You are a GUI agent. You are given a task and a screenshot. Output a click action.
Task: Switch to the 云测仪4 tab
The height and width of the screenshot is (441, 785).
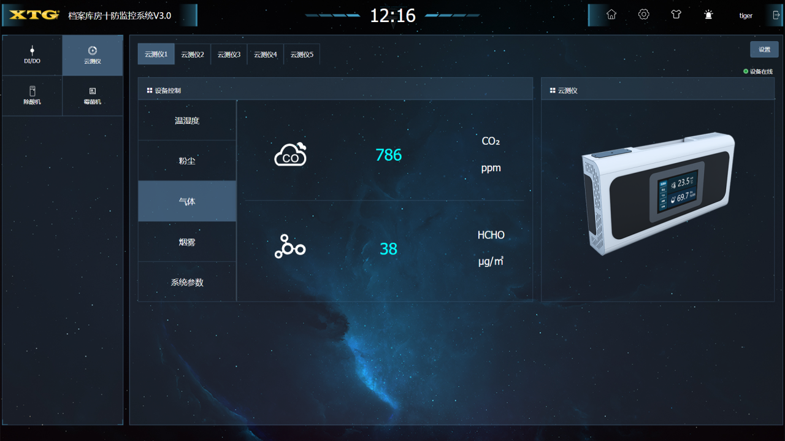coord(266,54)
